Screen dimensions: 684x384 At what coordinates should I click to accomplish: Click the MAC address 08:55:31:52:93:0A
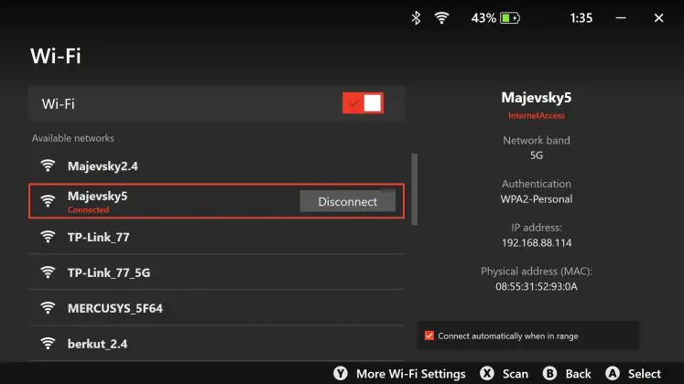(x=536, y=286)
